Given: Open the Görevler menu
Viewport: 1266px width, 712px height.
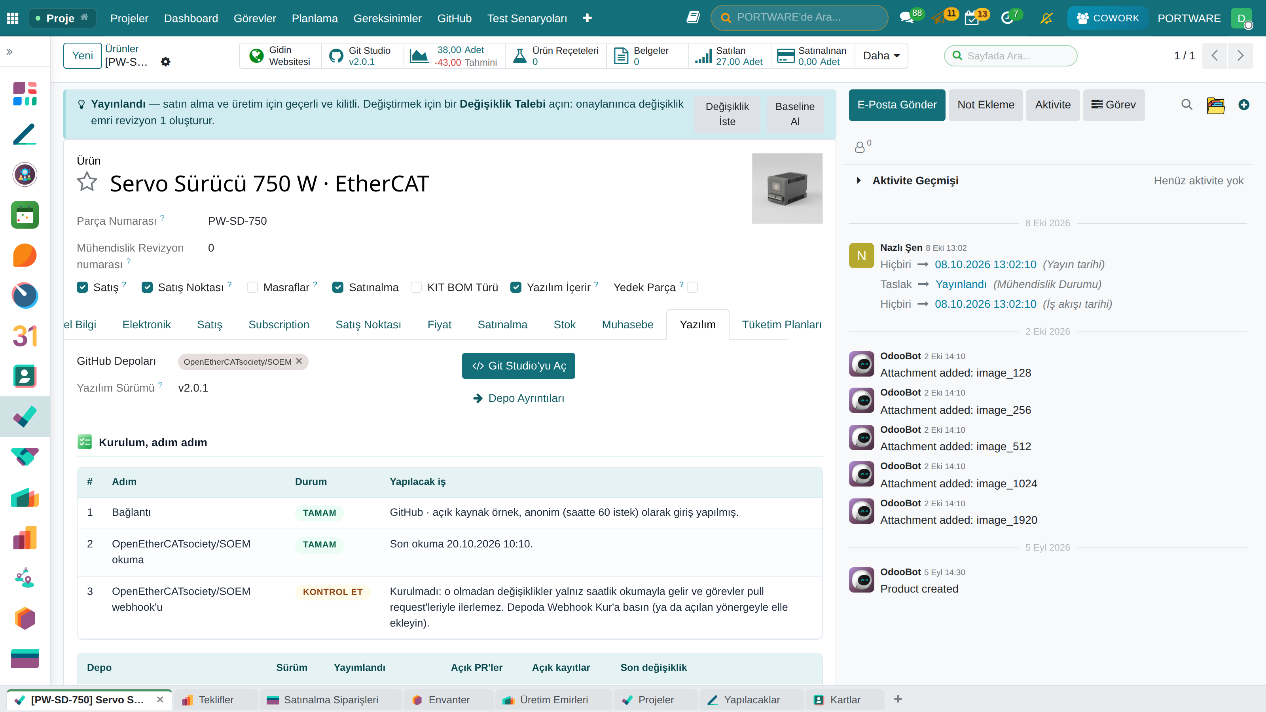Looking at the screenshot, I should (x=254, y=18).
